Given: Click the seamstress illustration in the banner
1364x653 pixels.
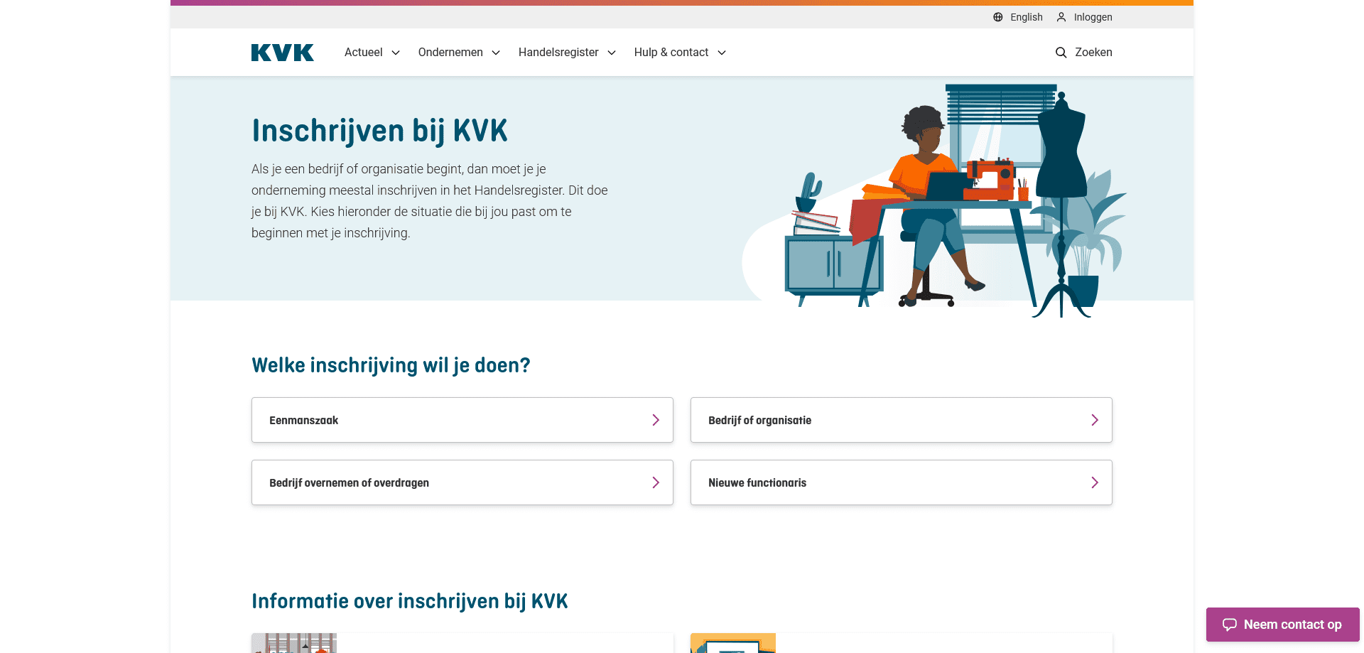Looking at the screenshot, I should (x=934, y=200).
